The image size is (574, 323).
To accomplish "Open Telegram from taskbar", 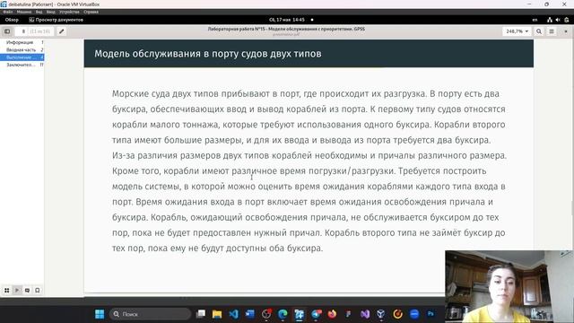I will 316,314.
